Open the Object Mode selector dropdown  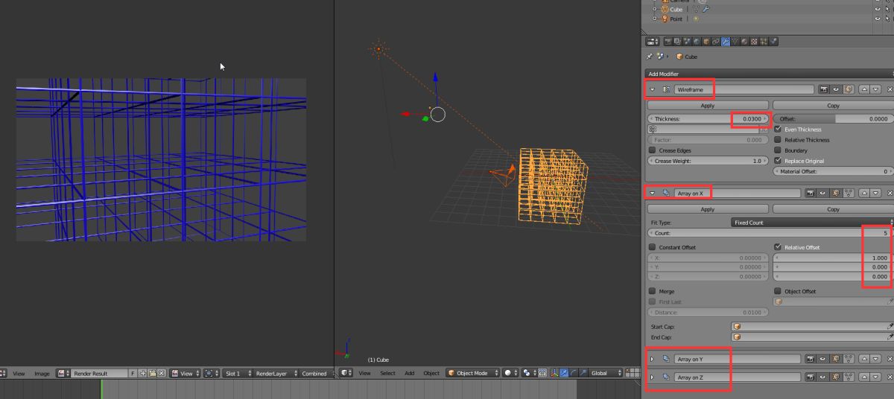click(473, 373)
